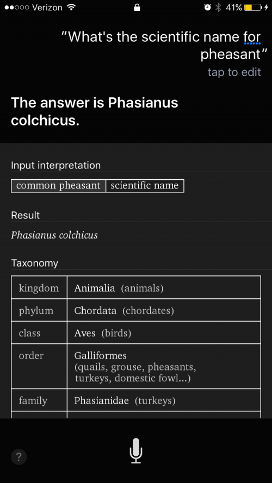Open the help question mark icon
Viewport: 272px width, 483px height.
19,456
